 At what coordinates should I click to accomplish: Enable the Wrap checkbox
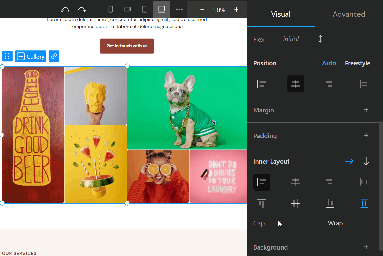[x=319, y=223]
